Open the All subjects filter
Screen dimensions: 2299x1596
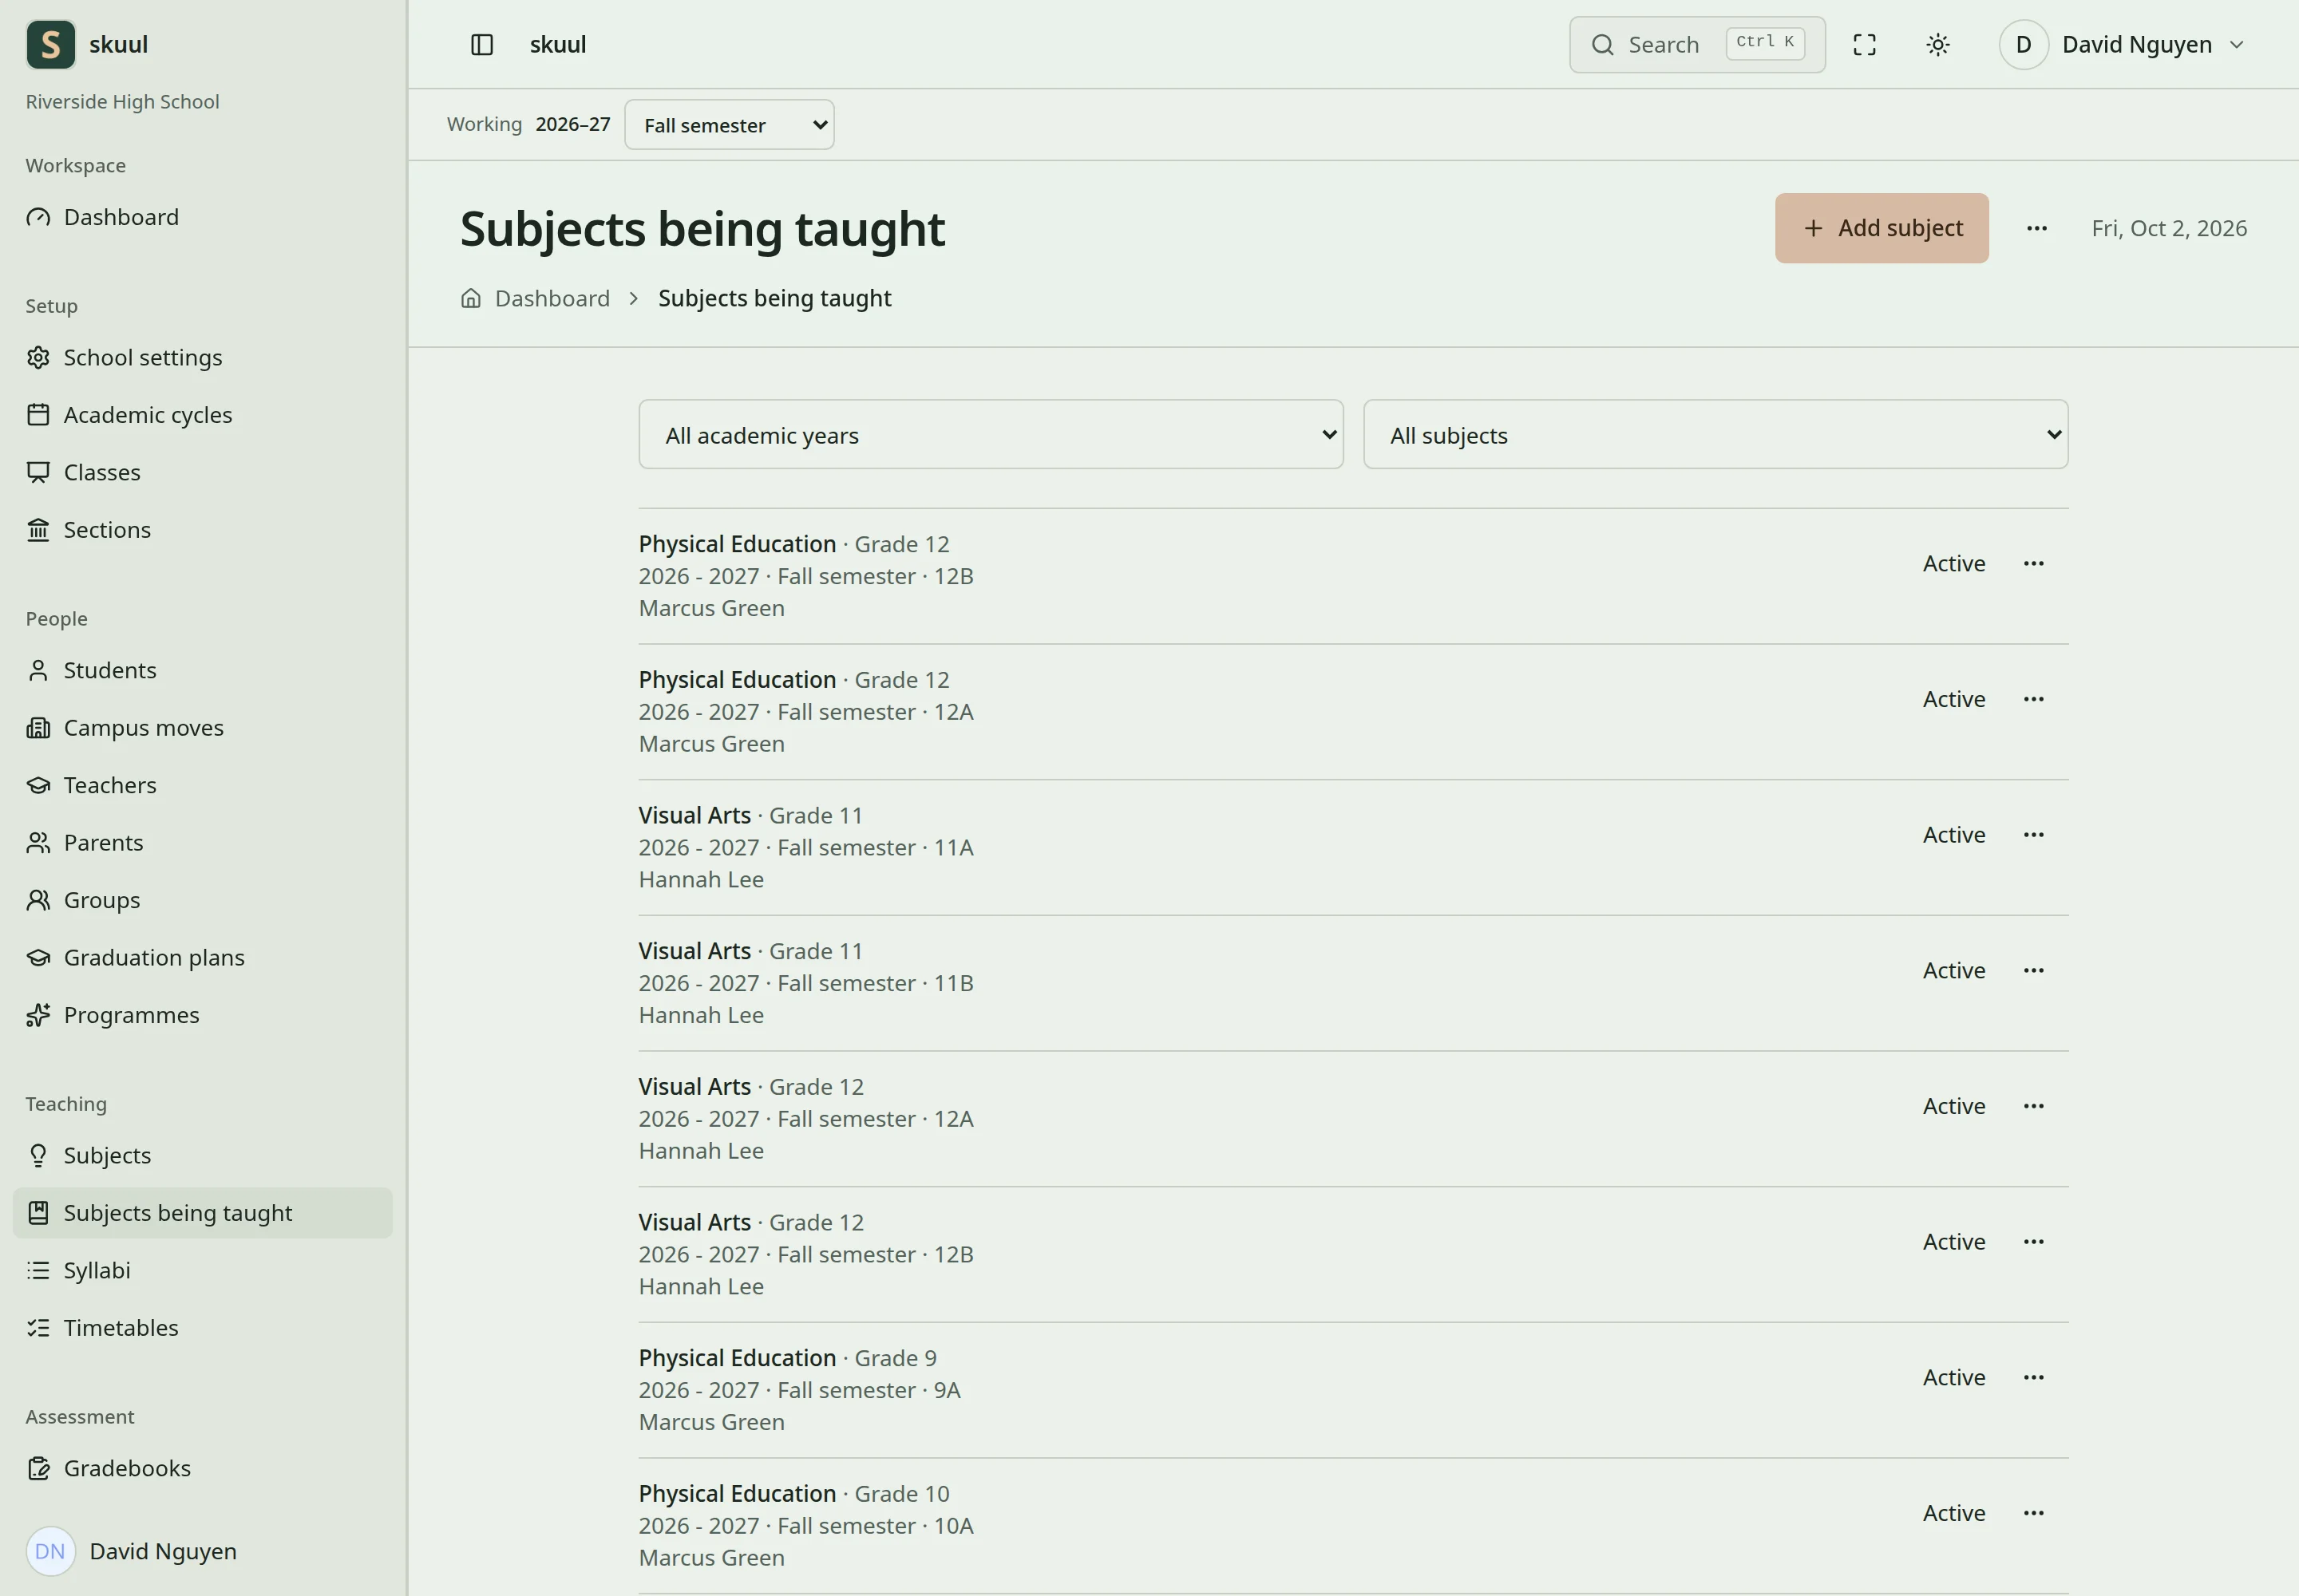pos(1715,435)
